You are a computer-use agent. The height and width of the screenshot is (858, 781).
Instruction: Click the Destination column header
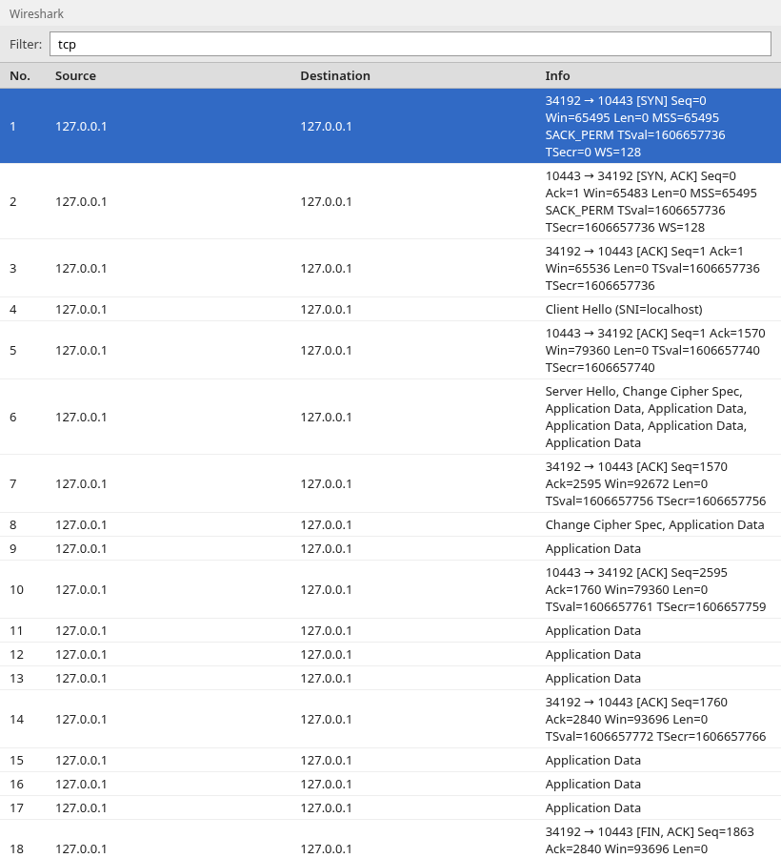click(x=335, y=75)
